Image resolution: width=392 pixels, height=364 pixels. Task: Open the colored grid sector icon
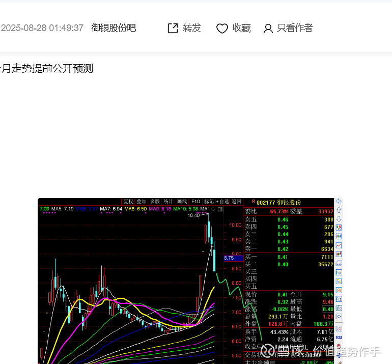(339, 237)
